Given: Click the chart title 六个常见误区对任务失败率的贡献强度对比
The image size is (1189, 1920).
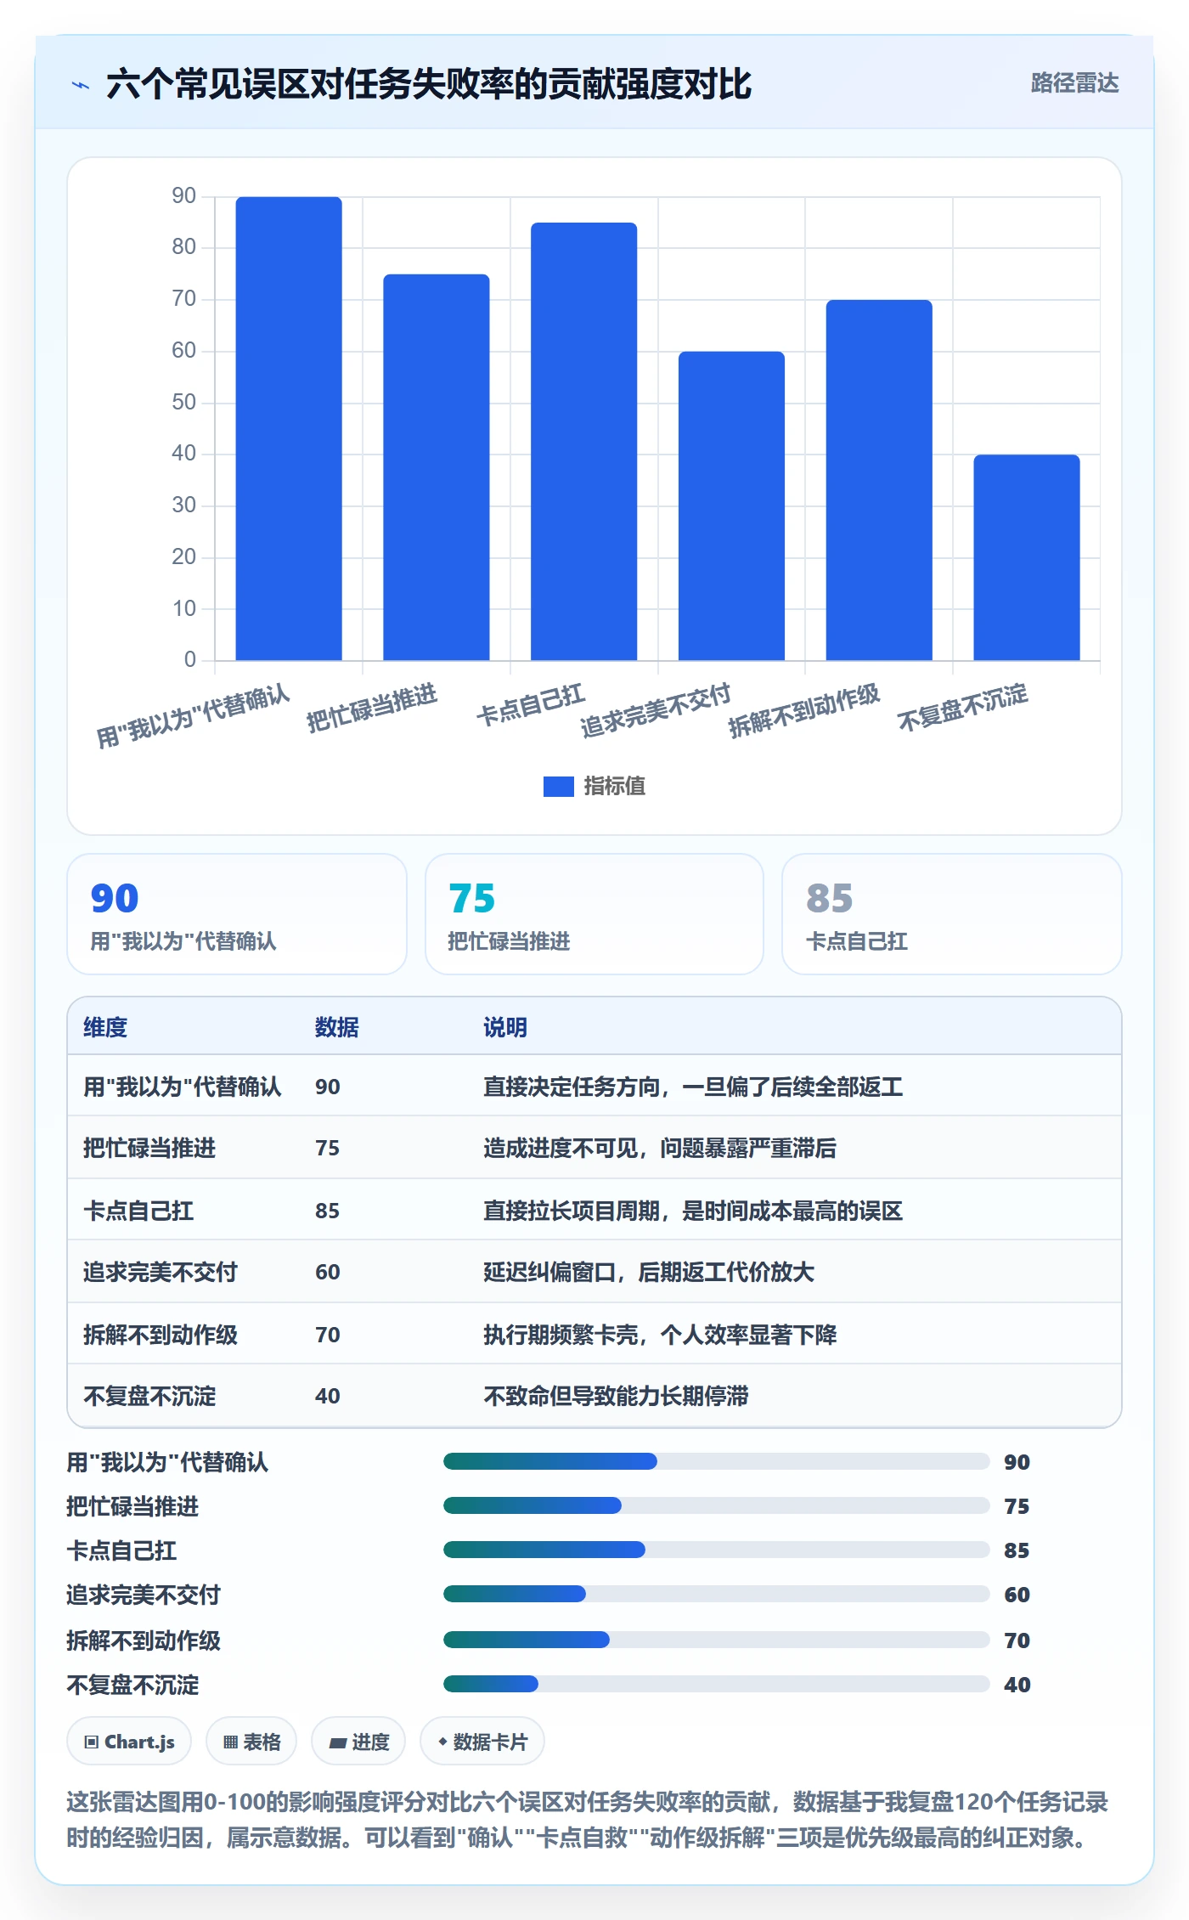Looking at the screenshot, I should coord(429,84).
